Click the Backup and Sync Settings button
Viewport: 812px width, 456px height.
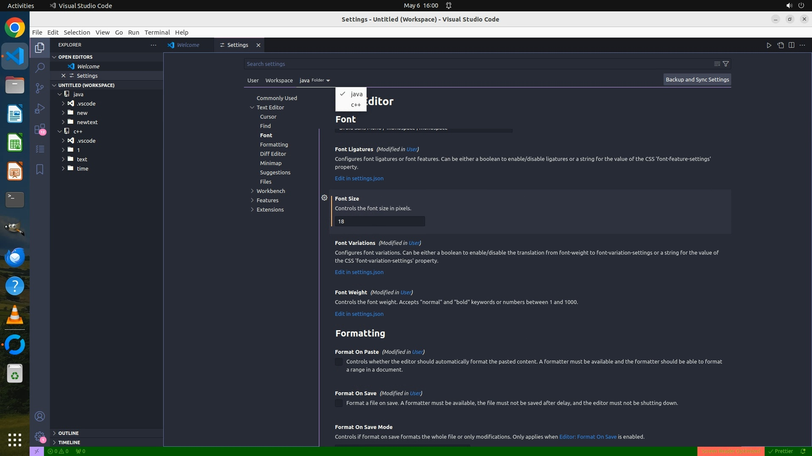697,79
